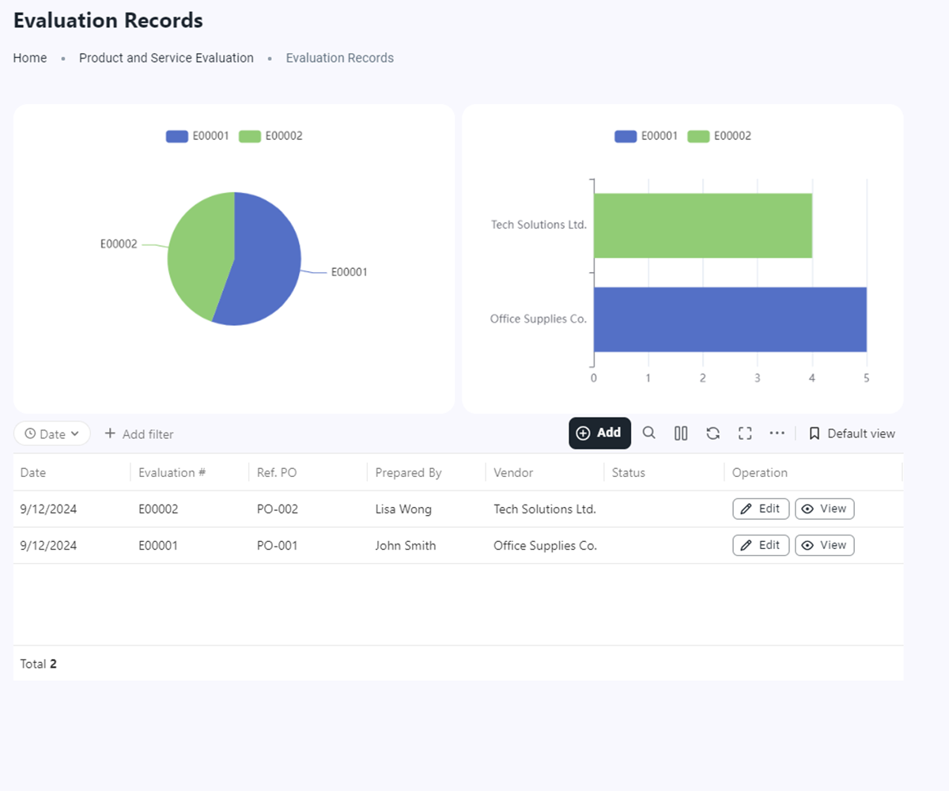949x791 pixels.
Task: Click the bookmark icon for Default view
Action: [x=814, y=433]
